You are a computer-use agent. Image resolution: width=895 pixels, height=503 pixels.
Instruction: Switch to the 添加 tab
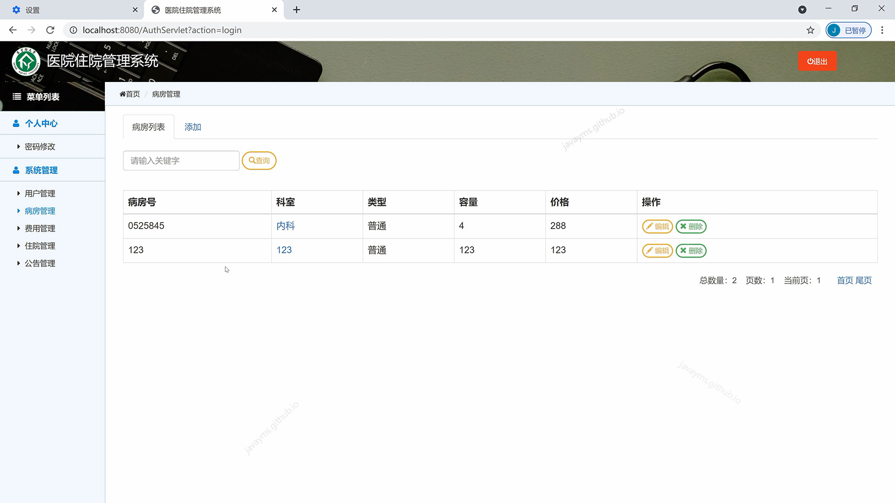coord(193,127)
